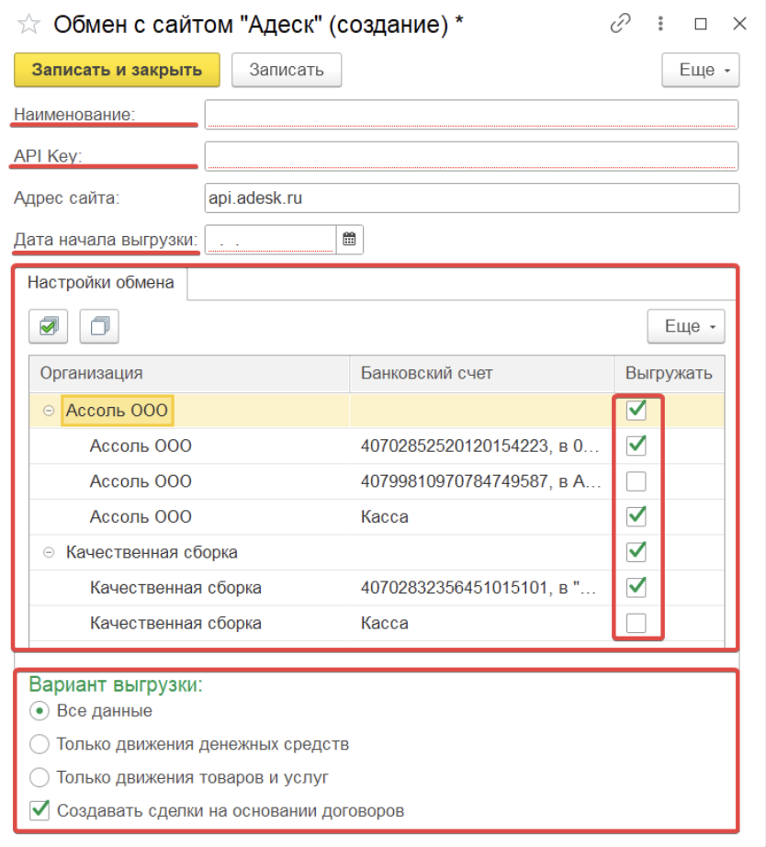This screenshot has width=766, height=847.
Task: Click 'Записать и закрыть' button
Action: [117, 70]
